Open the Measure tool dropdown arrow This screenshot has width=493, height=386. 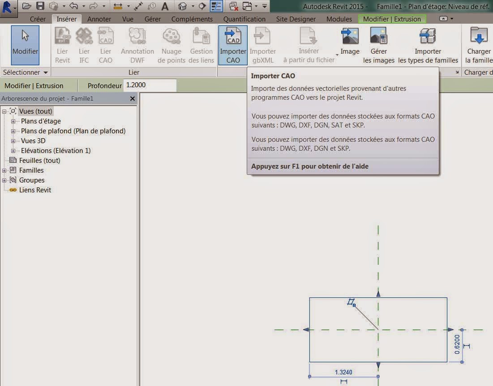128,6
